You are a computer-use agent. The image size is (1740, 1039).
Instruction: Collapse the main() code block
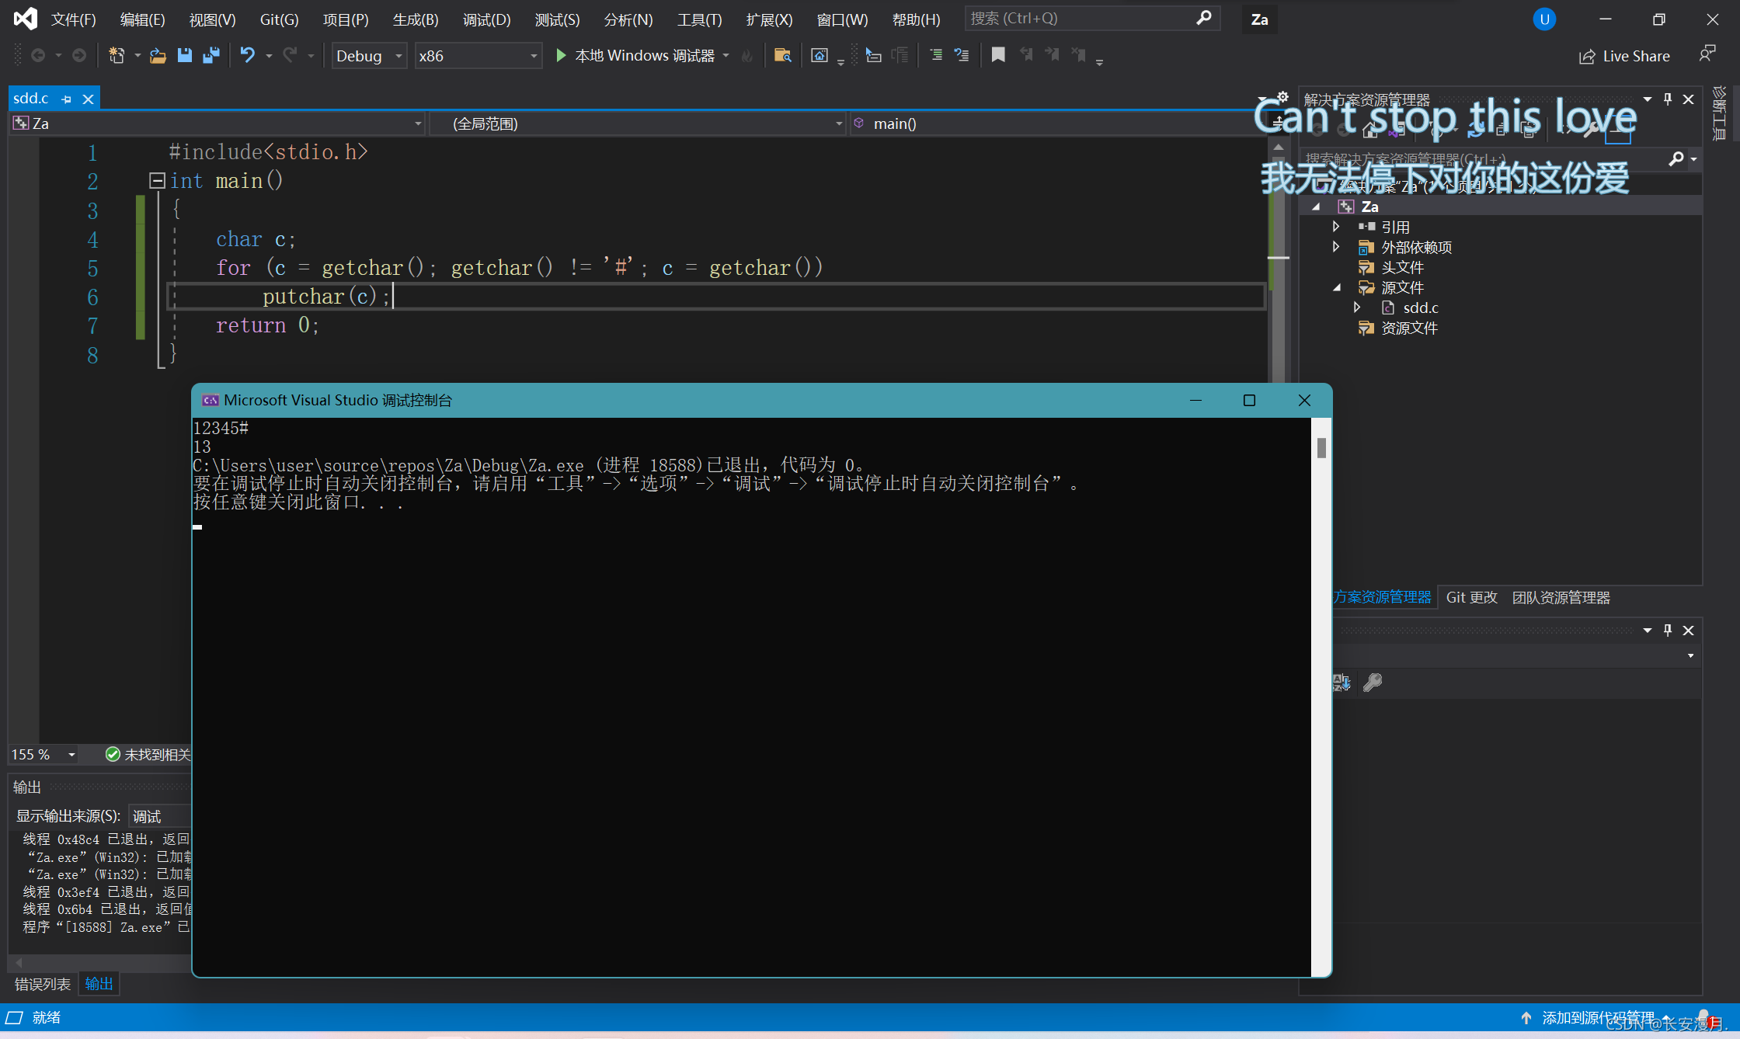pos(157,181)
